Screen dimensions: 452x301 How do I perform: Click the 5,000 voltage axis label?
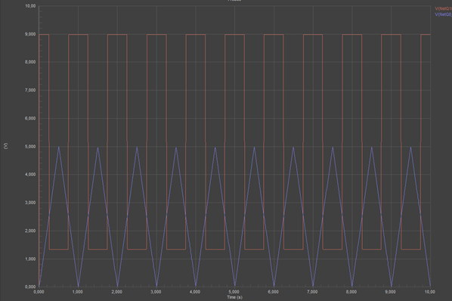pos(30,147)
